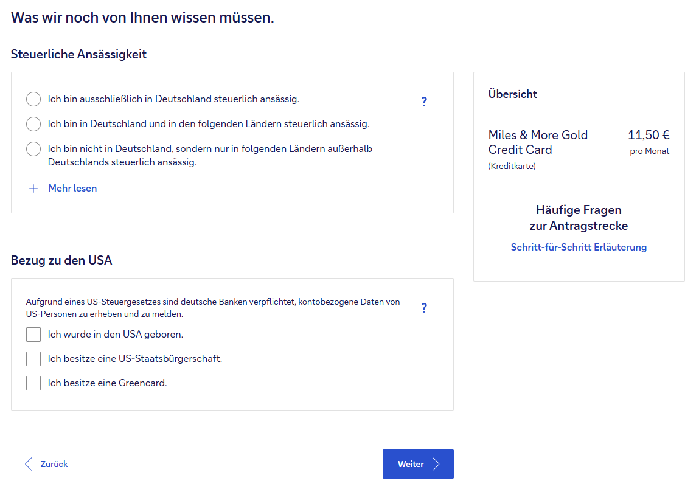Screen dimensions: 699x489
Task: Click the left chevron next to Zurück
Action: click(x=28, y=464)
